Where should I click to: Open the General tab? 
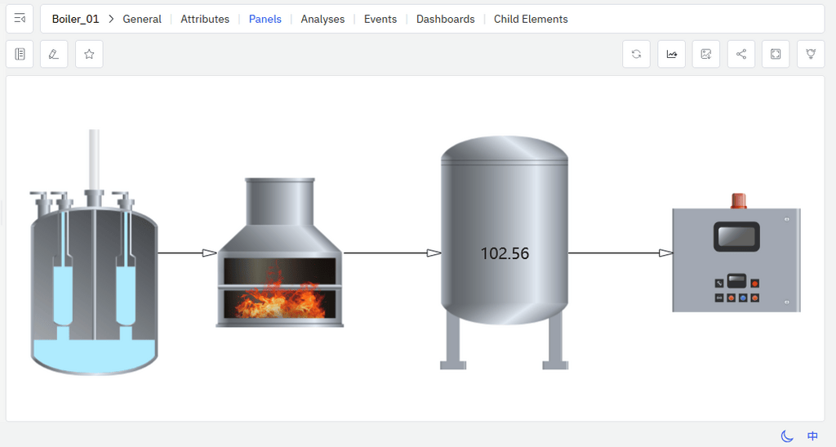(x=142, y=19)
